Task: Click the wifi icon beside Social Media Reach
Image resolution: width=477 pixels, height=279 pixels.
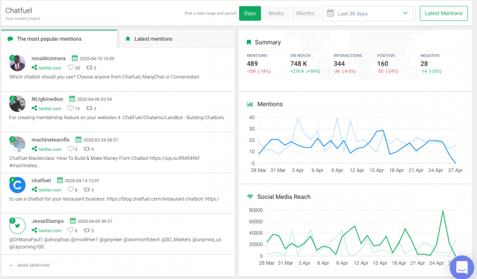Action: click(250, 196)
